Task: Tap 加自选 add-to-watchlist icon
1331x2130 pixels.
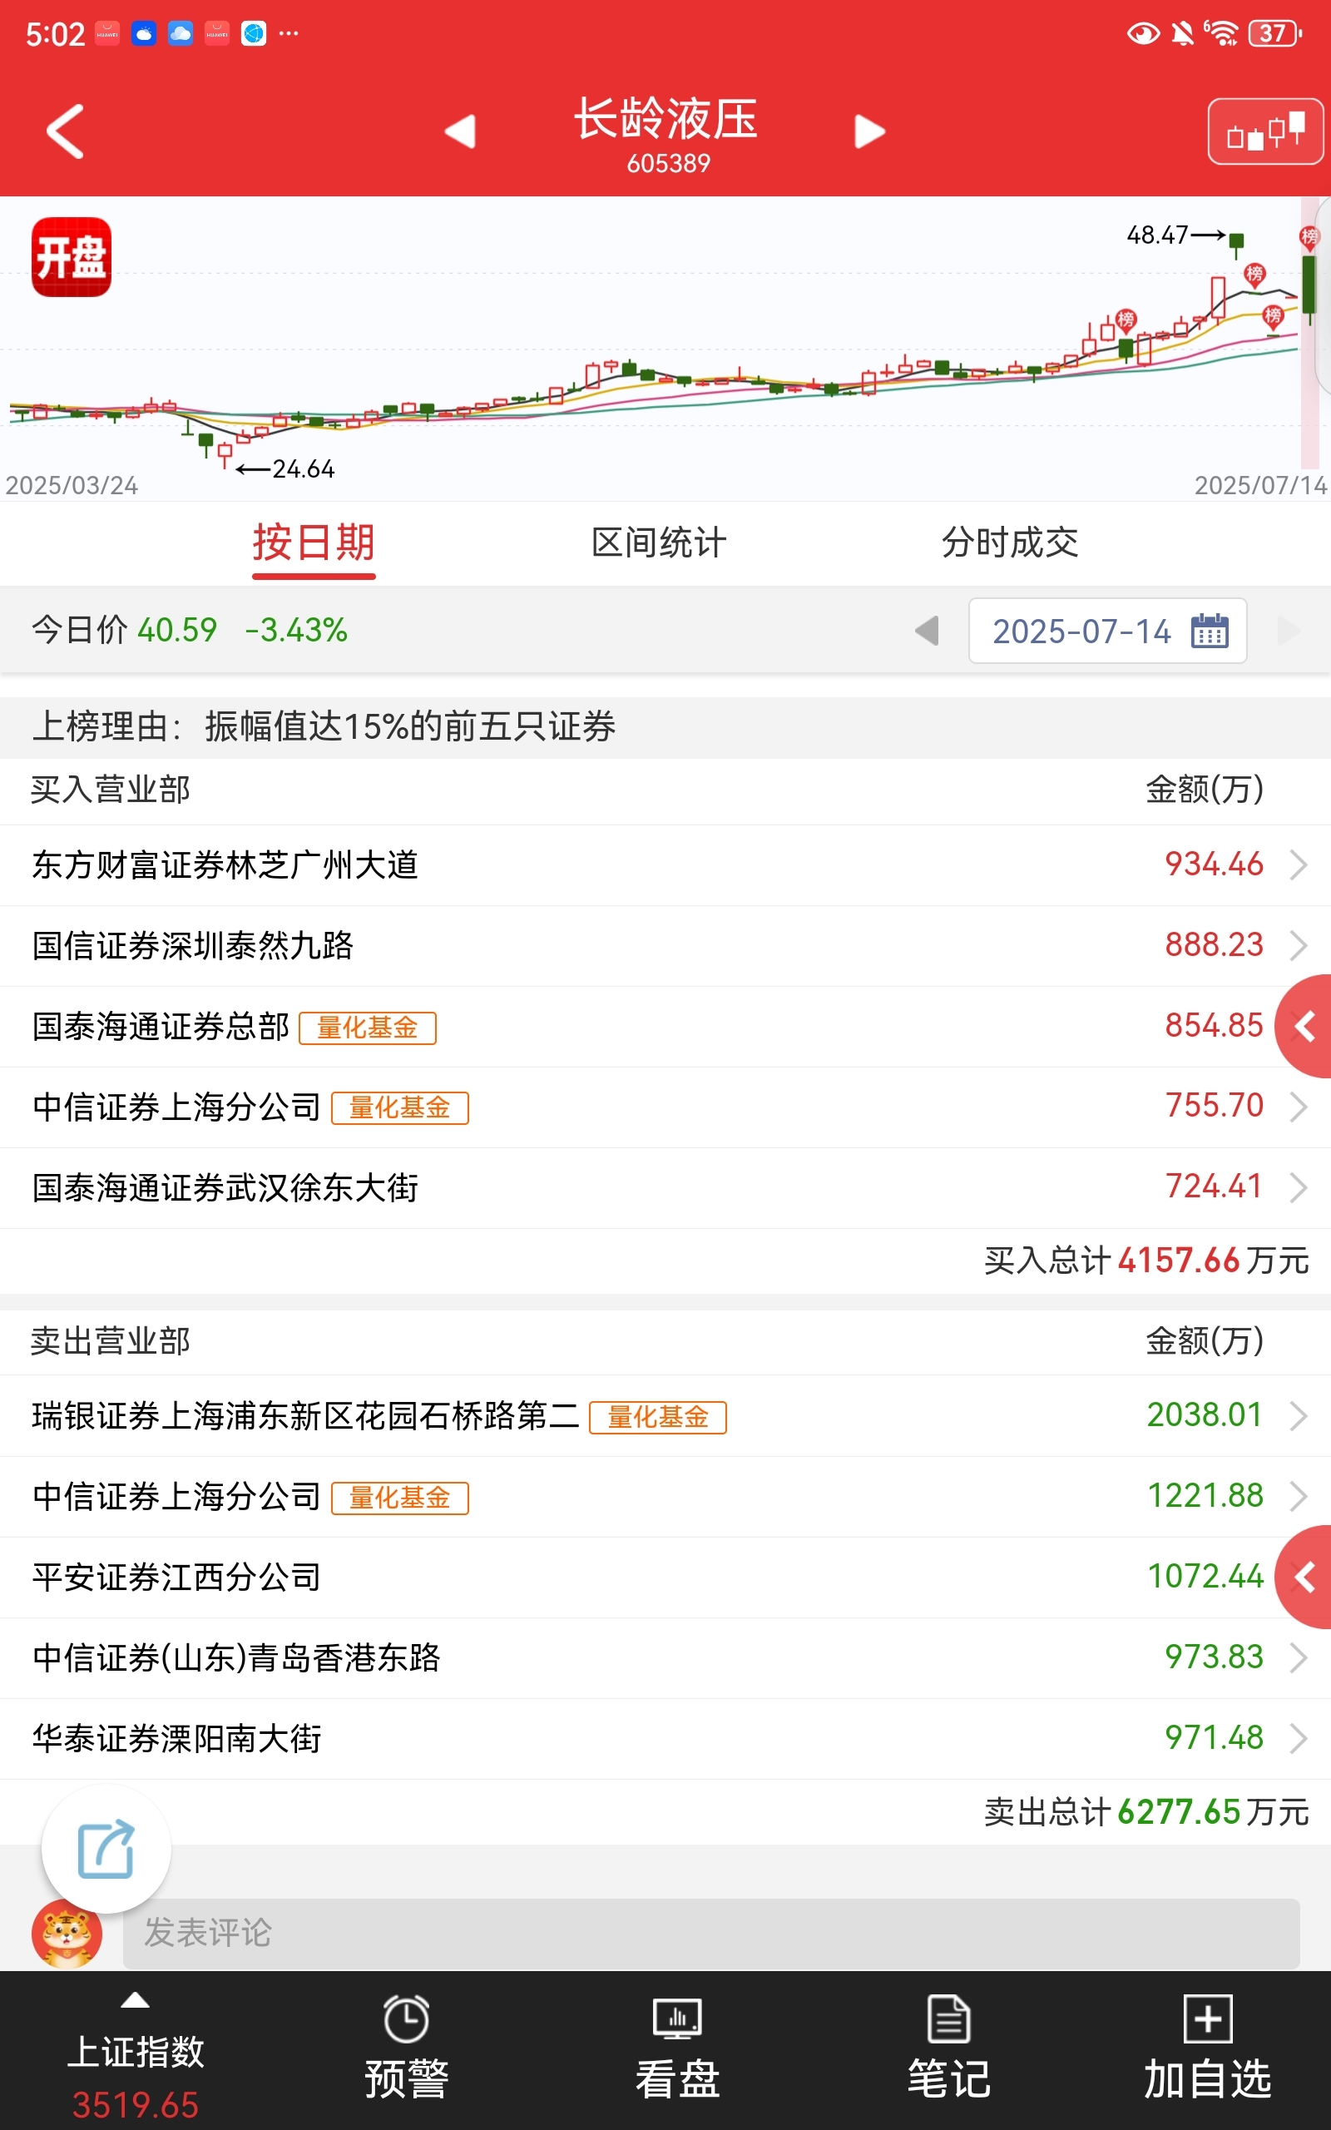Action: point(1208,2019)
